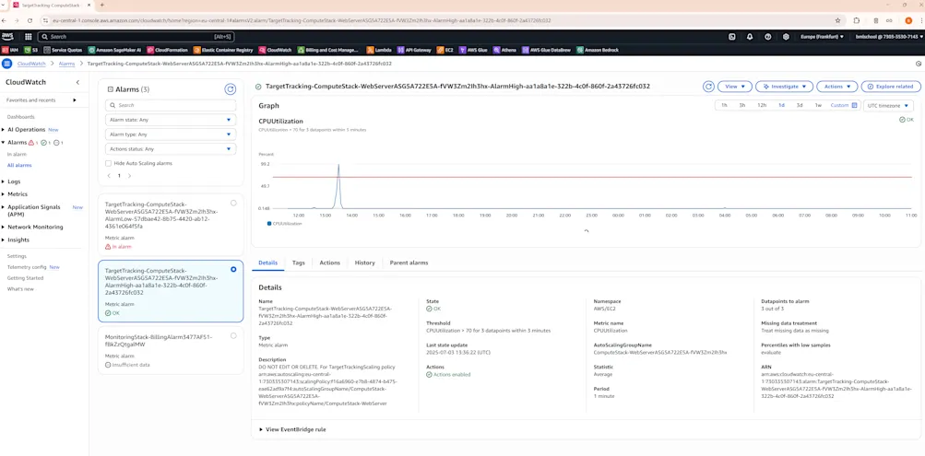This screenshot has height=456, width=925.
Task: Open the custom time range calendar icon
Action: tap(854, 105)
